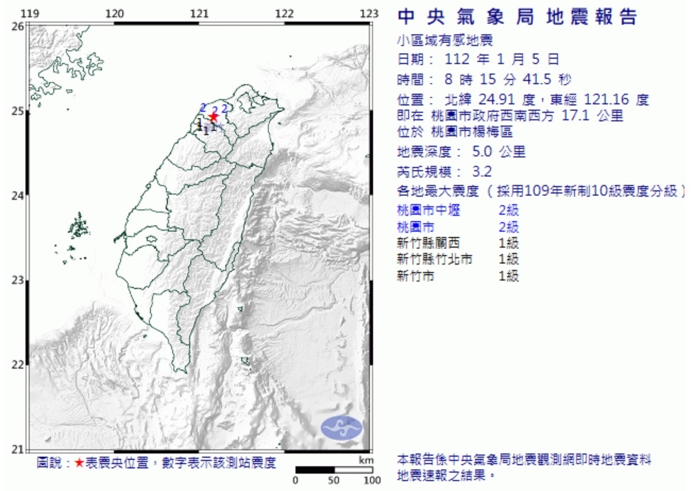Select the station name 桃園市中壢
Screen dimensions: 693x491
[428, 210]
